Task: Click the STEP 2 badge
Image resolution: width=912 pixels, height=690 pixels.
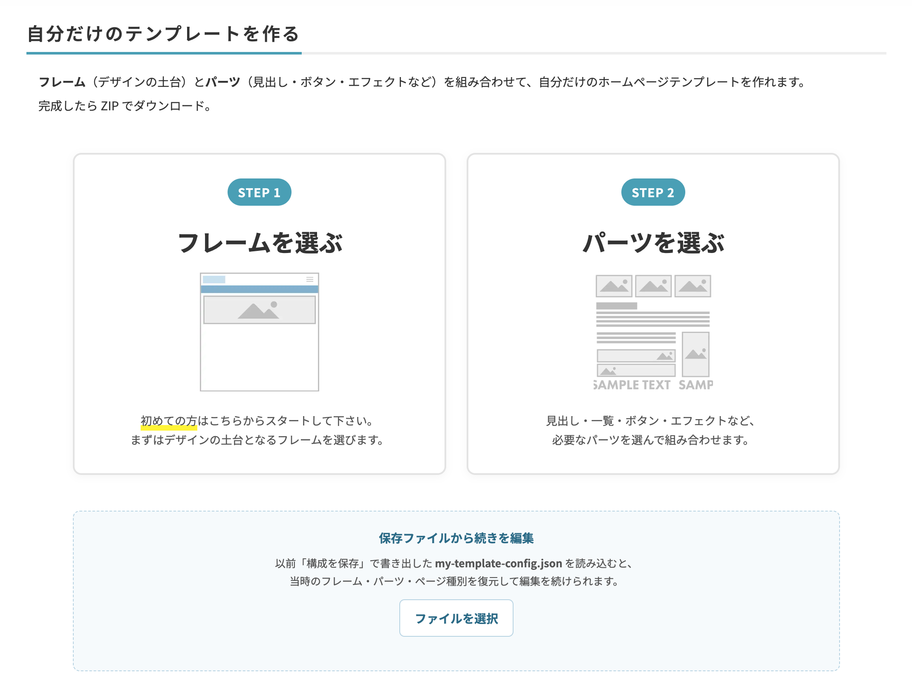Action: coord(653,193)
